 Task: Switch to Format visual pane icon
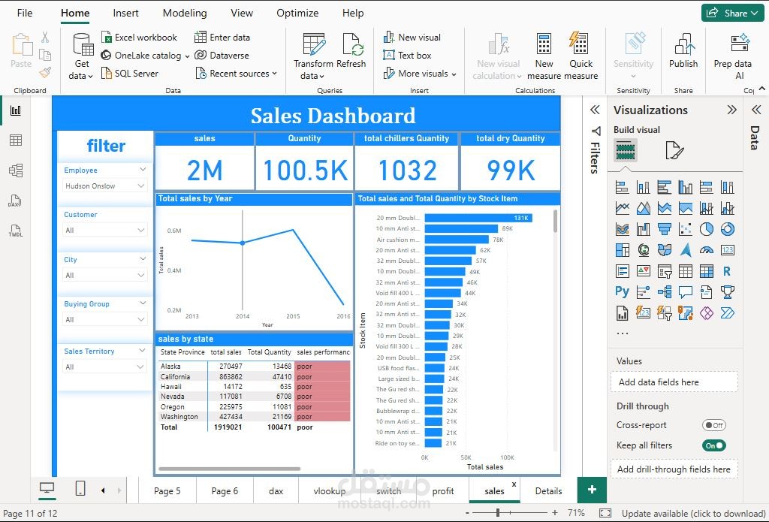tap(674, 150)
